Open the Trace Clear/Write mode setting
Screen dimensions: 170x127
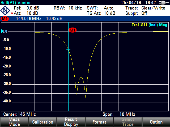[x=145, y=8]
